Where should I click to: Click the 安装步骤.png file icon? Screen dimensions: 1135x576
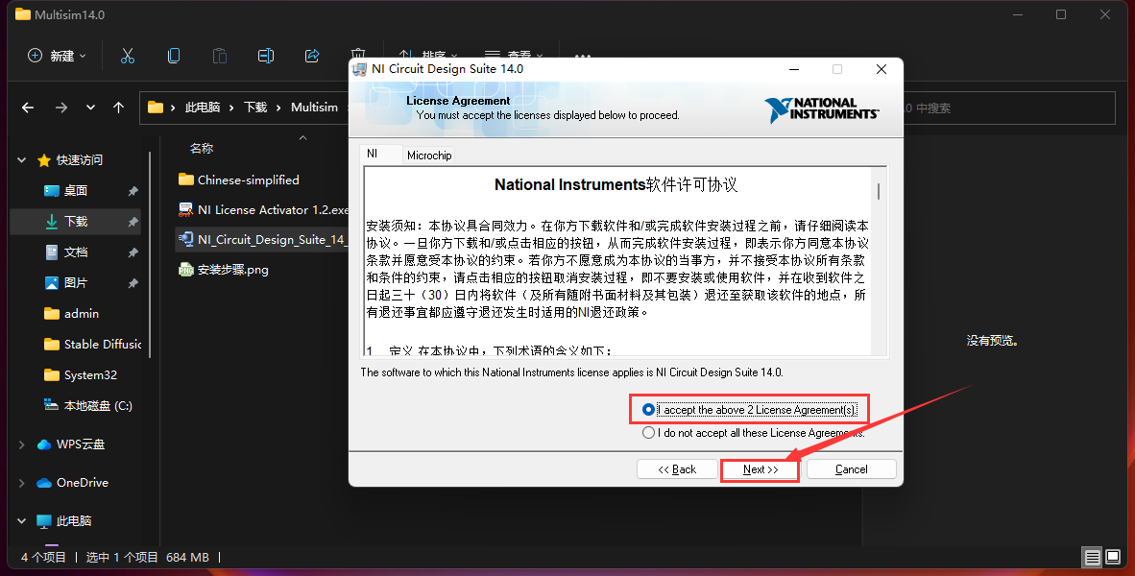pos(186,270)
